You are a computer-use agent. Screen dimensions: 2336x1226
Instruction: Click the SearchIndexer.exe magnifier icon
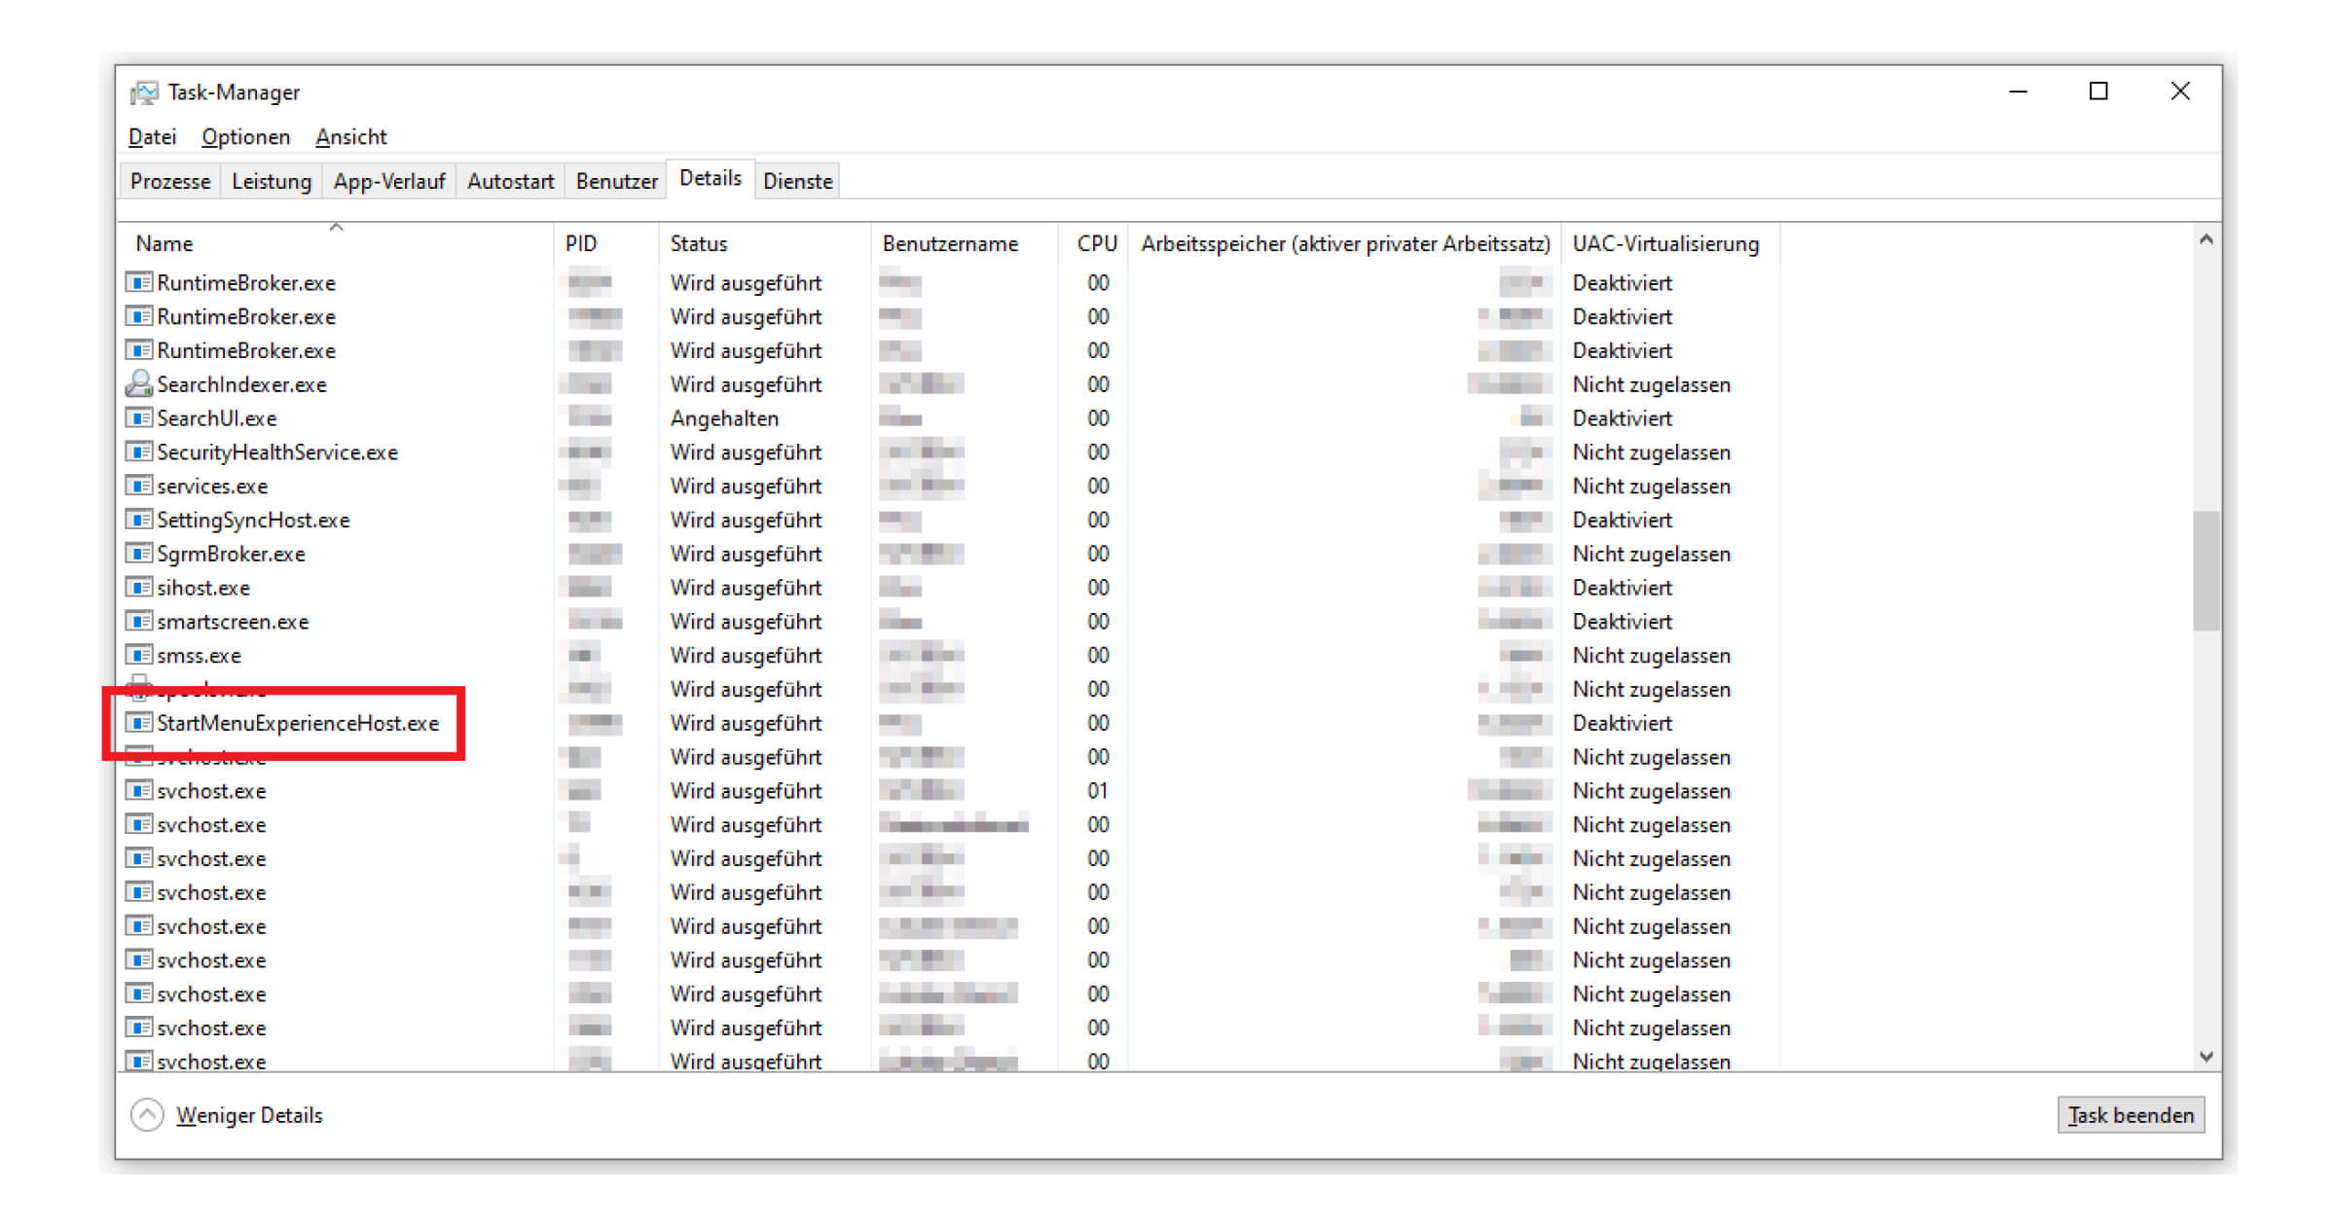[x=137, y=383]
